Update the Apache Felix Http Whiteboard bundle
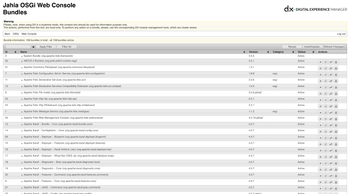349x194 pixels. click(x=331, y=107)
